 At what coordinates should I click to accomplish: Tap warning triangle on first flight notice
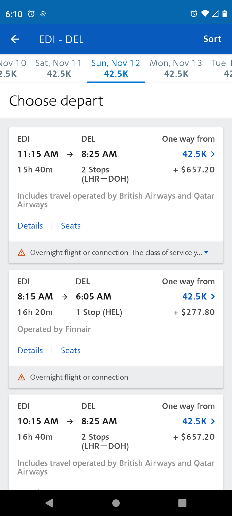(x=21, y=253)
